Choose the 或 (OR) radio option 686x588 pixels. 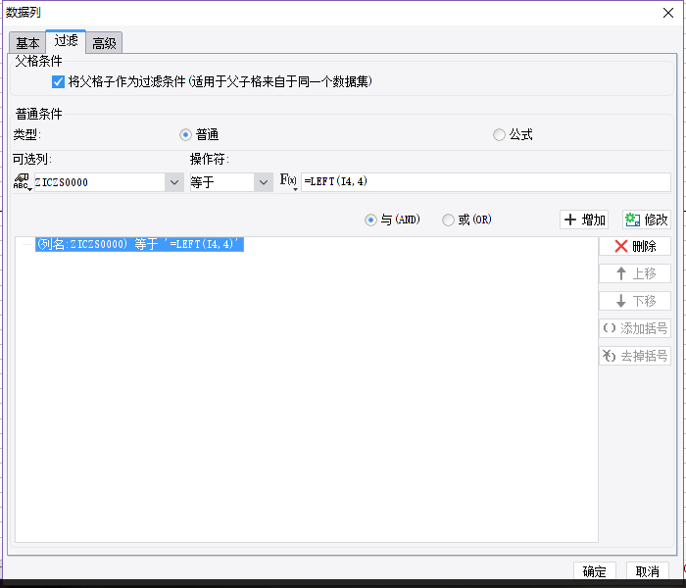[x=448, y=220]
